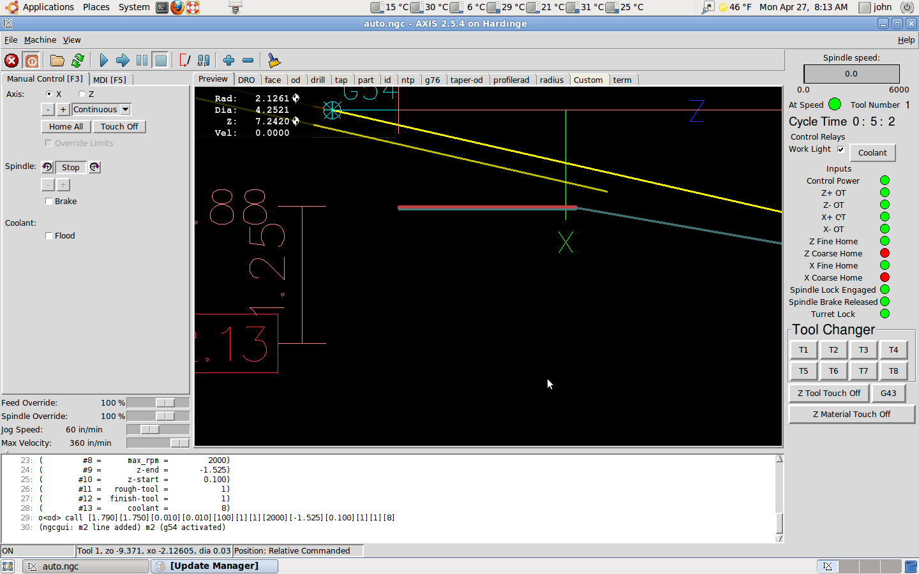Viewport: 919px width, 574px height.
Task: Clear live plot with the broom icon
Action: click(x=274, y=61)
